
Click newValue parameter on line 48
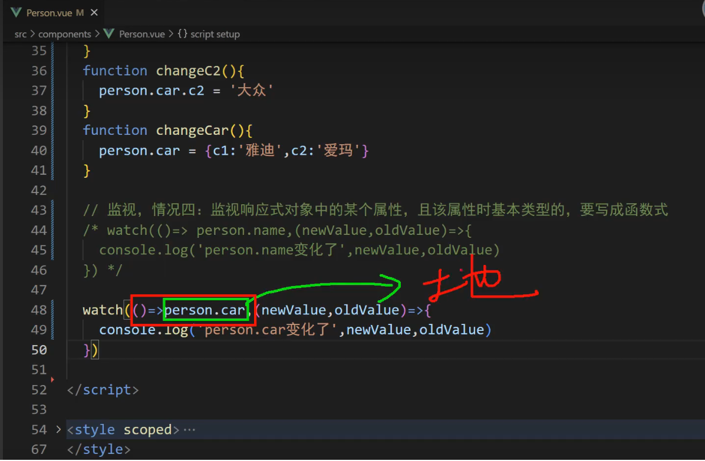[x=294, y=310]
